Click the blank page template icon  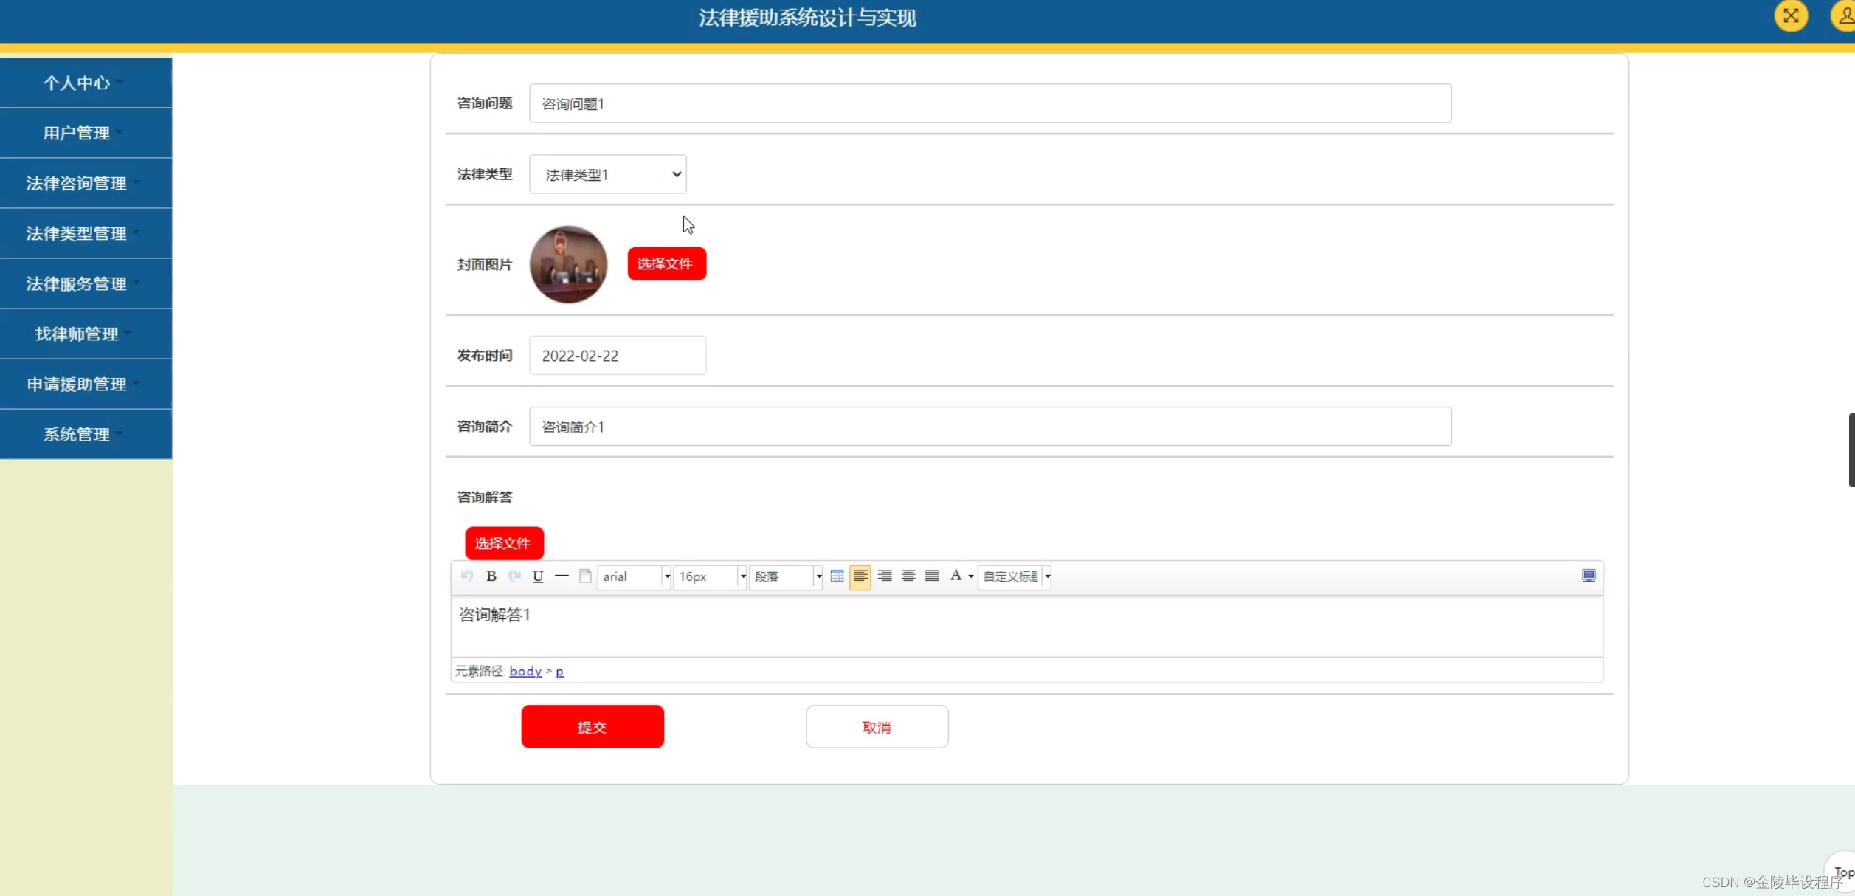coord(585,576)
